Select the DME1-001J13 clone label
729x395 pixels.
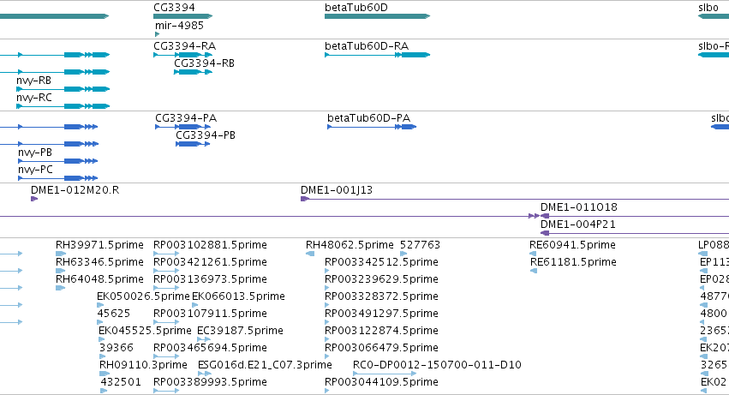coord(337,190)
